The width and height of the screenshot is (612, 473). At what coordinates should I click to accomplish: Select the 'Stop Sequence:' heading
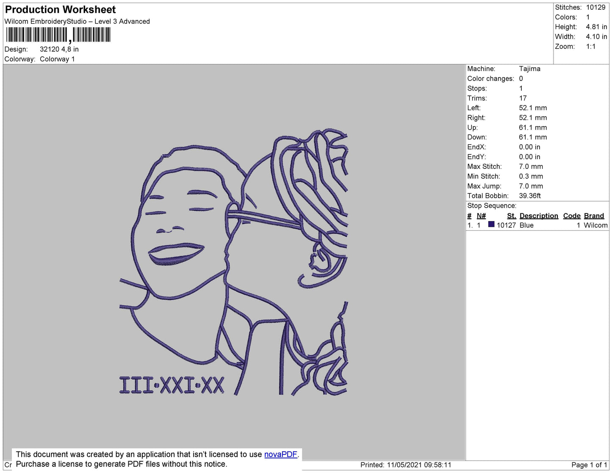(492, 206)
